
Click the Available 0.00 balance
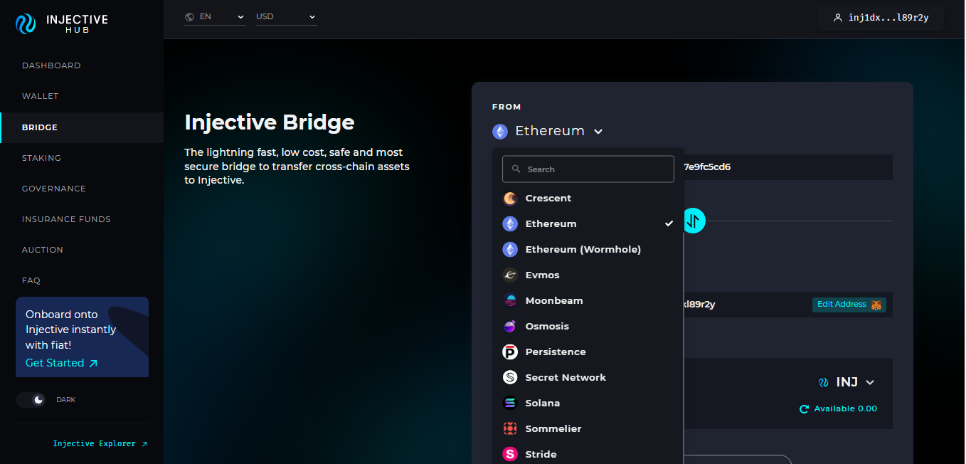click(845, 409)
